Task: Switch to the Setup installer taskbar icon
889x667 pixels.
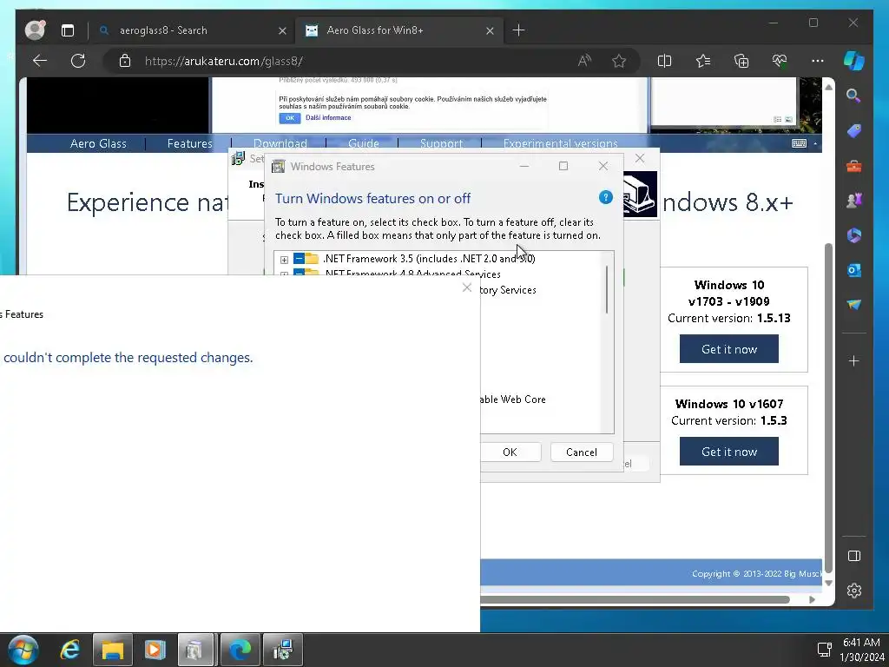Action: coord(282,650)
